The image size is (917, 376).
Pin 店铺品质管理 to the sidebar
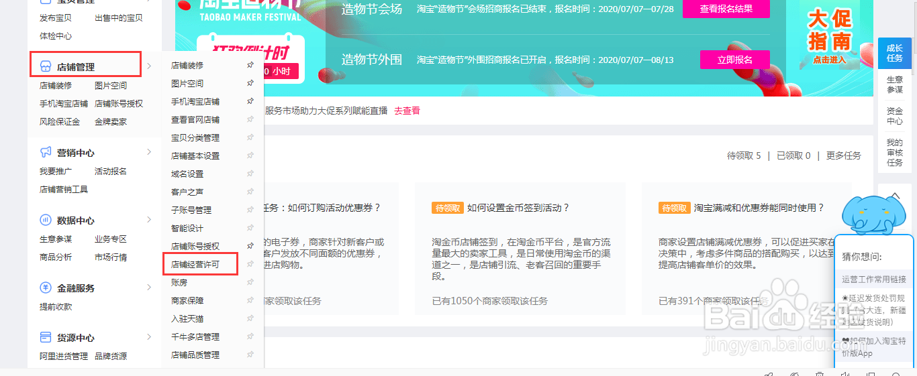pyautogui.click(x=250, y=355)
